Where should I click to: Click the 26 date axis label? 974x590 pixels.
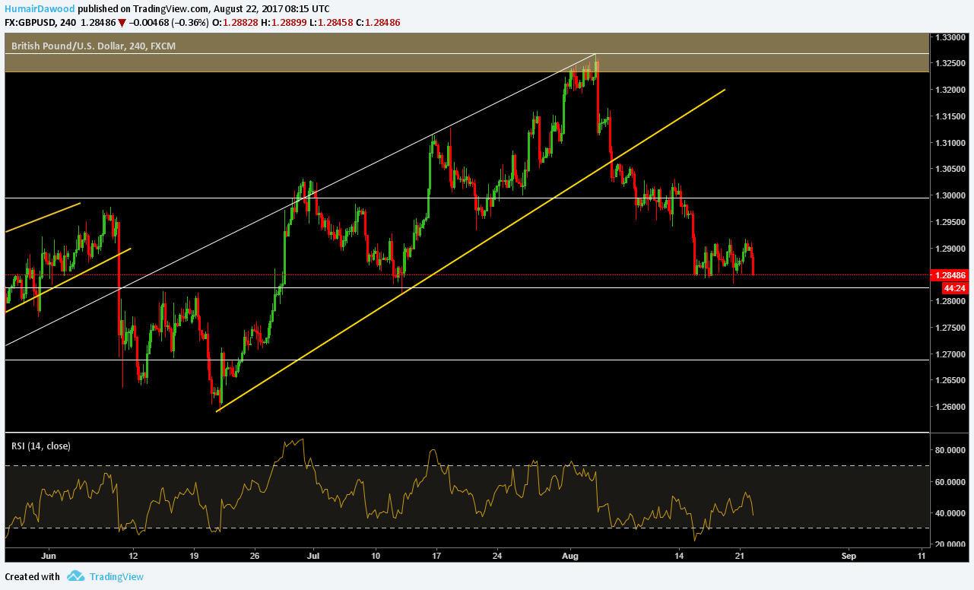253,555
